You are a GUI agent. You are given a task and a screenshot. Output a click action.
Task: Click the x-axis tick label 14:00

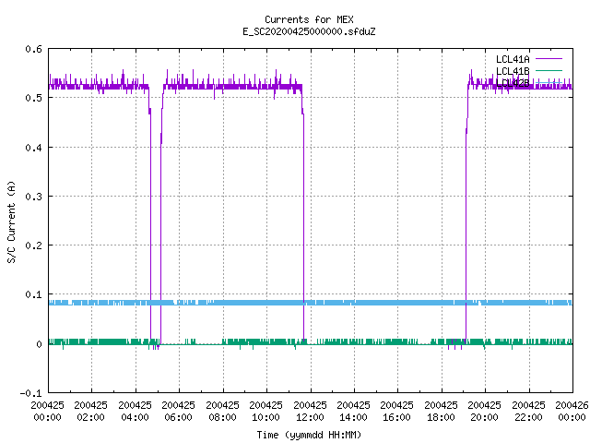pos(353,417)
